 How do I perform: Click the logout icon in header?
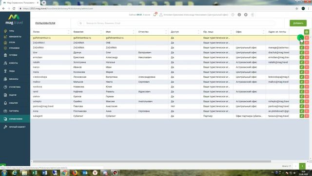coord(253,15)
